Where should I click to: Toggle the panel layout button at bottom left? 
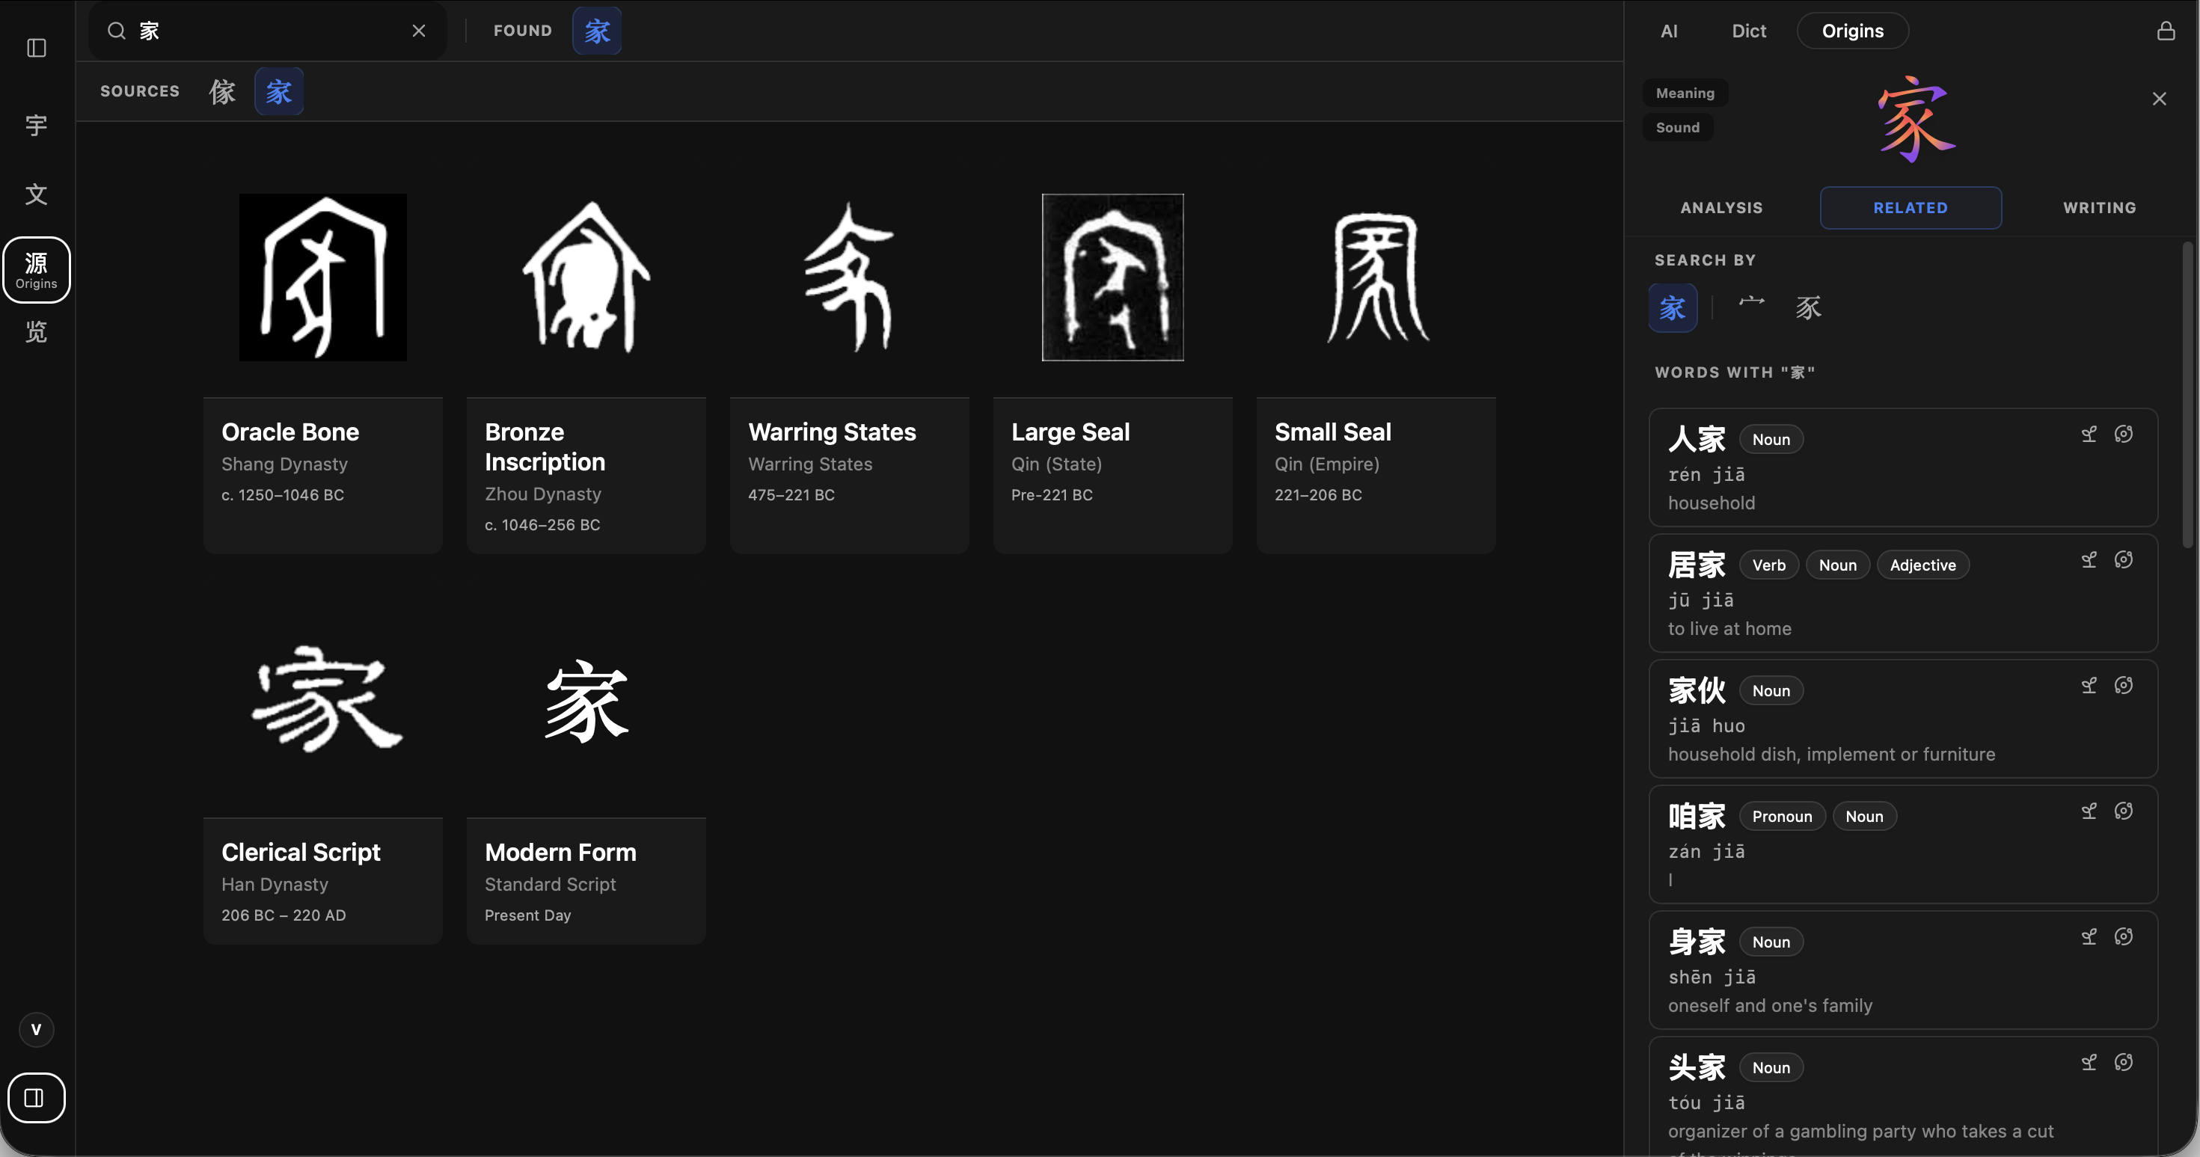36,1097
